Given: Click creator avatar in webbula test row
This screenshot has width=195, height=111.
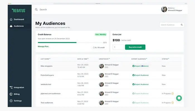Looking at the screenshot, I should [x=101, y=84].
